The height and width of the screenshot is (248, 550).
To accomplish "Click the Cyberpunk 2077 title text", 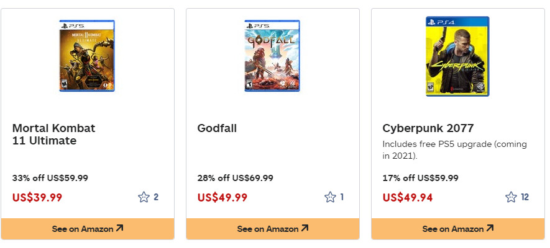I will click(x=428, y=128).
